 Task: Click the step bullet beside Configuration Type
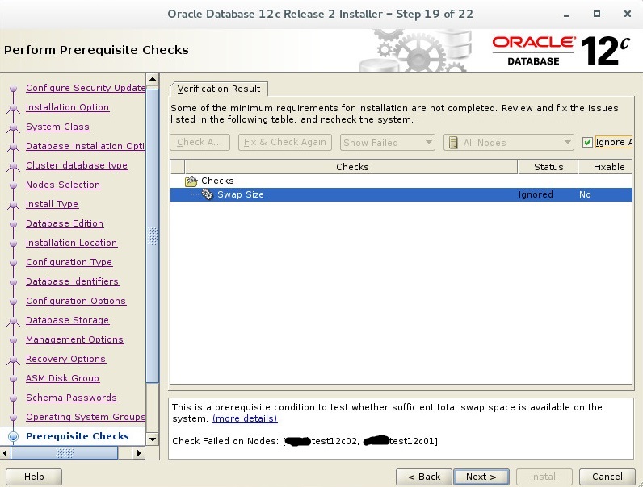[14, 263]
